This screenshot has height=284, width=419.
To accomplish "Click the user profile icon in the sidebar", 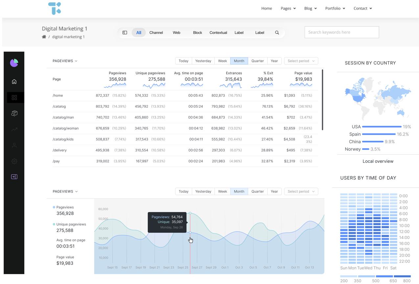I will pyautogui.click(x=14, y=145).
